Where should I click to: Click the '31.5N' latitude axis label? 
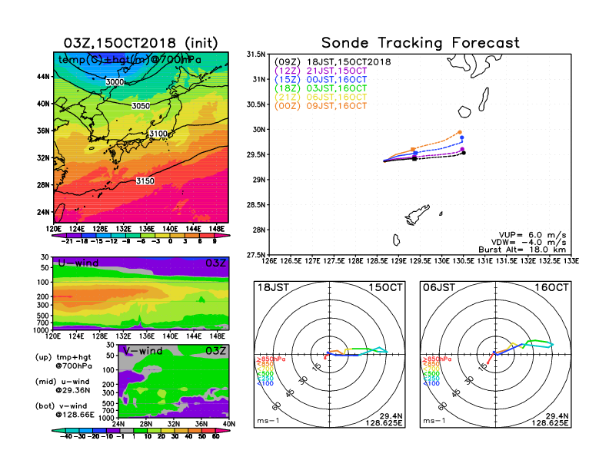point(256,55)
